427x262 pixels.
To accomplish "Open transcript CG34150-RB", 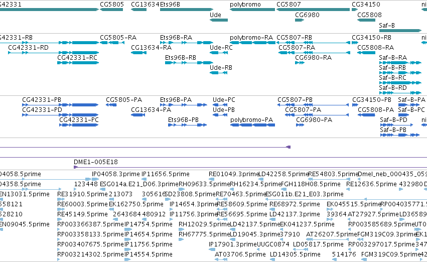I will [x=371, y=38].
